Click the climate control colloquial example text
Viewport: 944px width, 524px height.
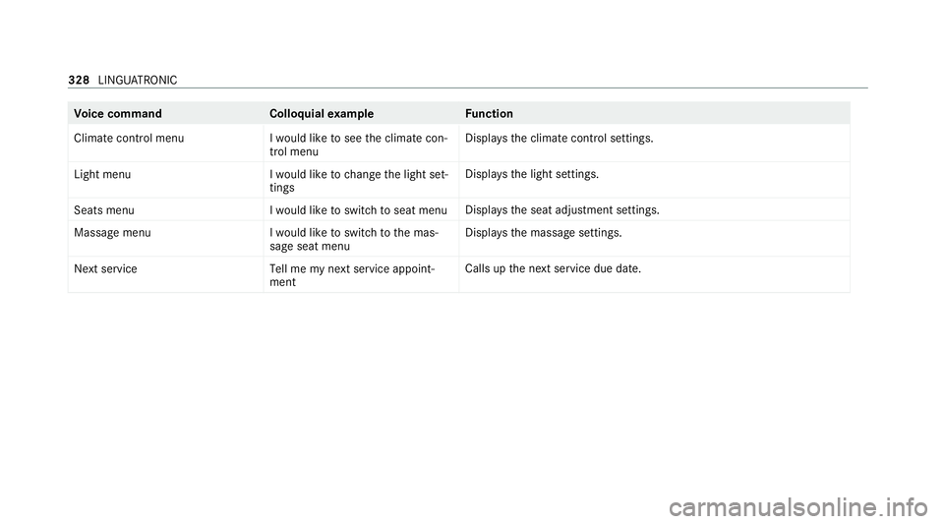click(354, 145)
